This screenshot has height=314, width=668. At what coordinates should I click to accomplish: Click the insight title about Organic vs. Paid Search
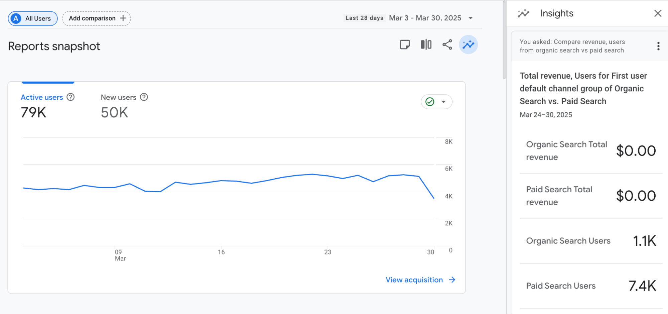click(583, 89)
